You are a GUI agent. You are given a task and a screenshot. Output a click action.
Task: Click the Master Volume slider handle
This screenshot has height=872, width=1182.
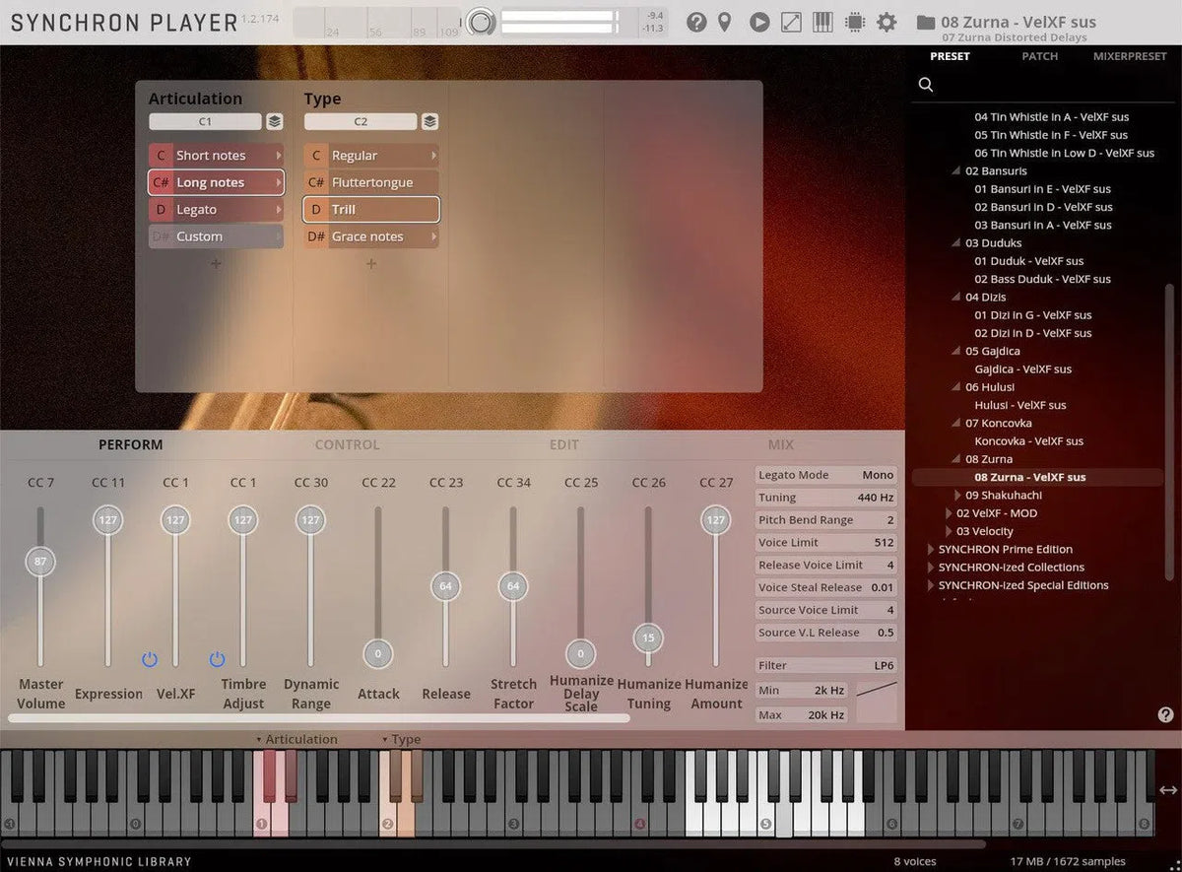click(x=40, y=562)
